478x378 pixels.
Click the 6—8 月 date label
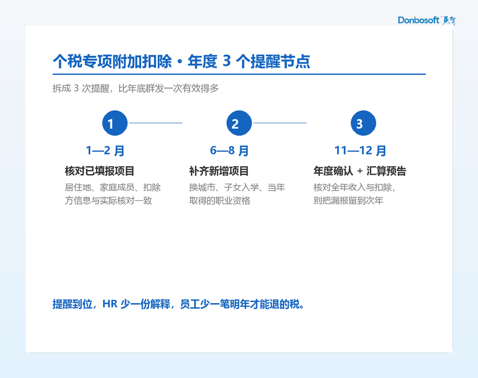(x=229, y=151)
